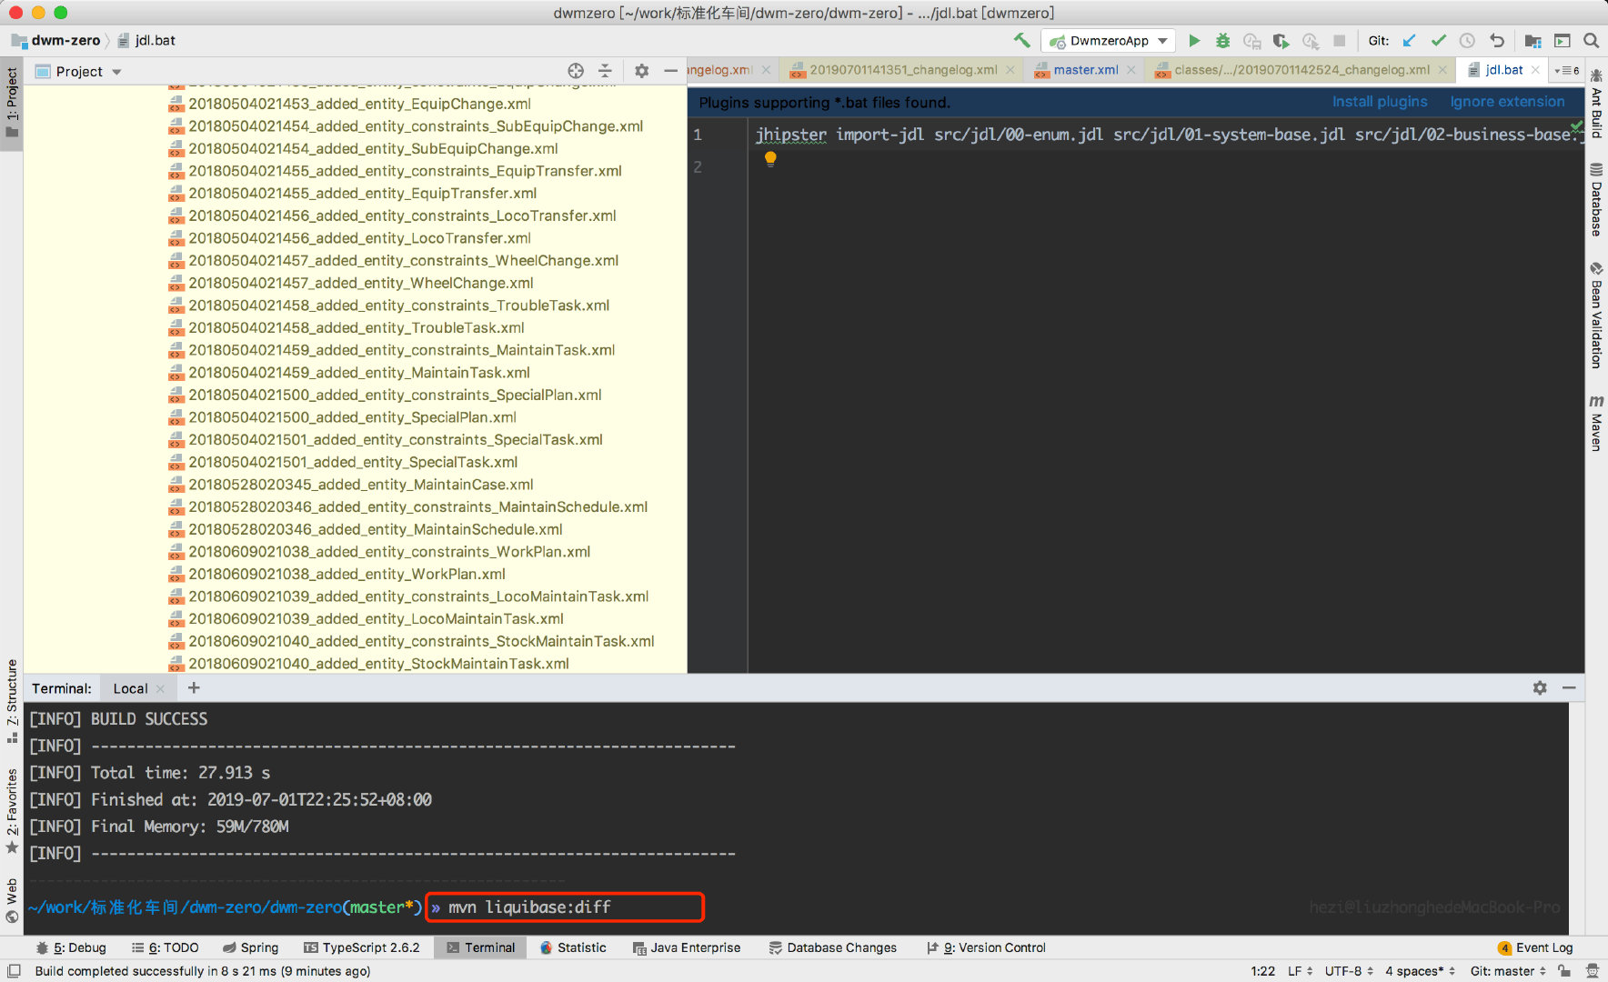This screenshot has width=1608, height=982.
Task: Run DwmzeroApp with the green play icon
Action: coord(1194,40)
